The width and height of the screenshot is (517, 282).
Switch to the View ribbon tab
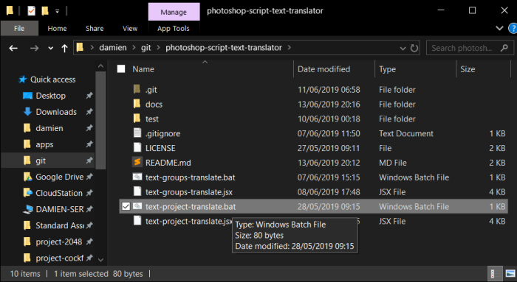tap(130, 29)
